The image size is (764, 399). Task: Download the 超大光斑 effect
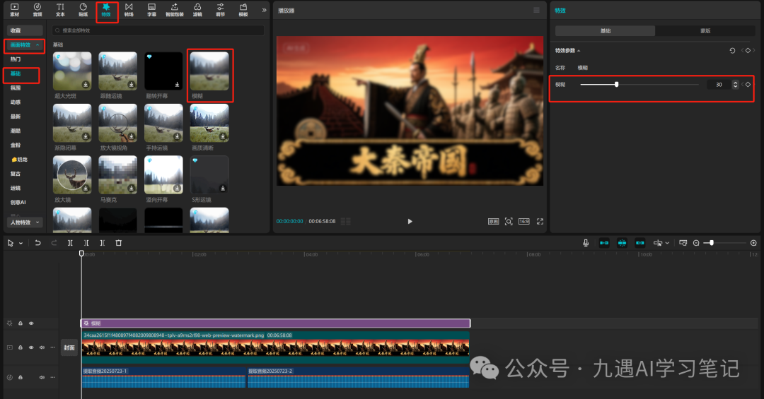[x=86, y=85]
